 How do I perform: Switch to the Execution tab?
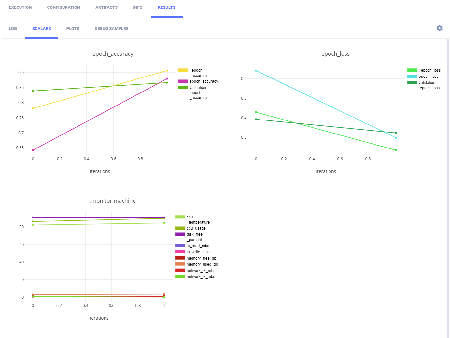(20, 7)
